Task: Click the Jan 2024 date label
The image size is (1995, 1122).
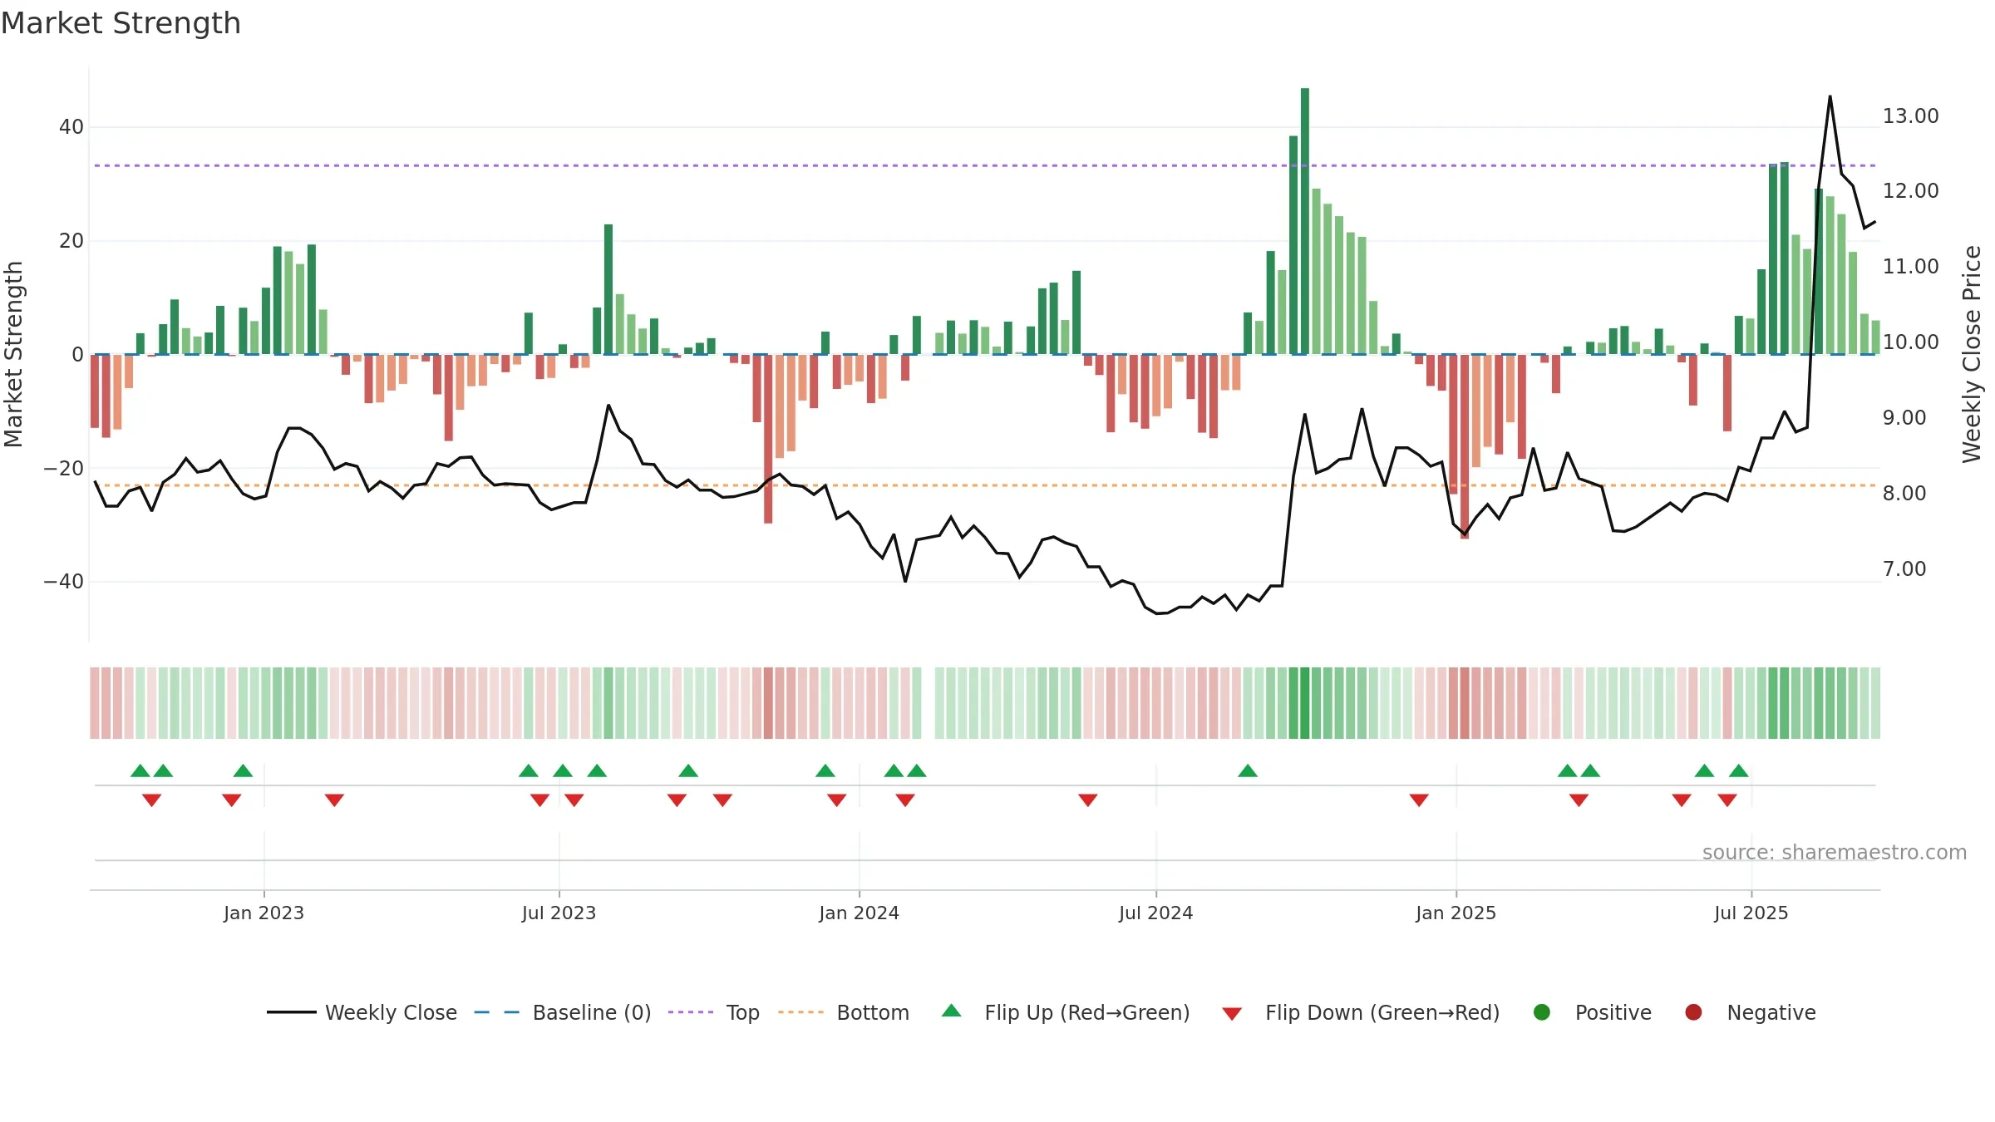Action: 859,913
